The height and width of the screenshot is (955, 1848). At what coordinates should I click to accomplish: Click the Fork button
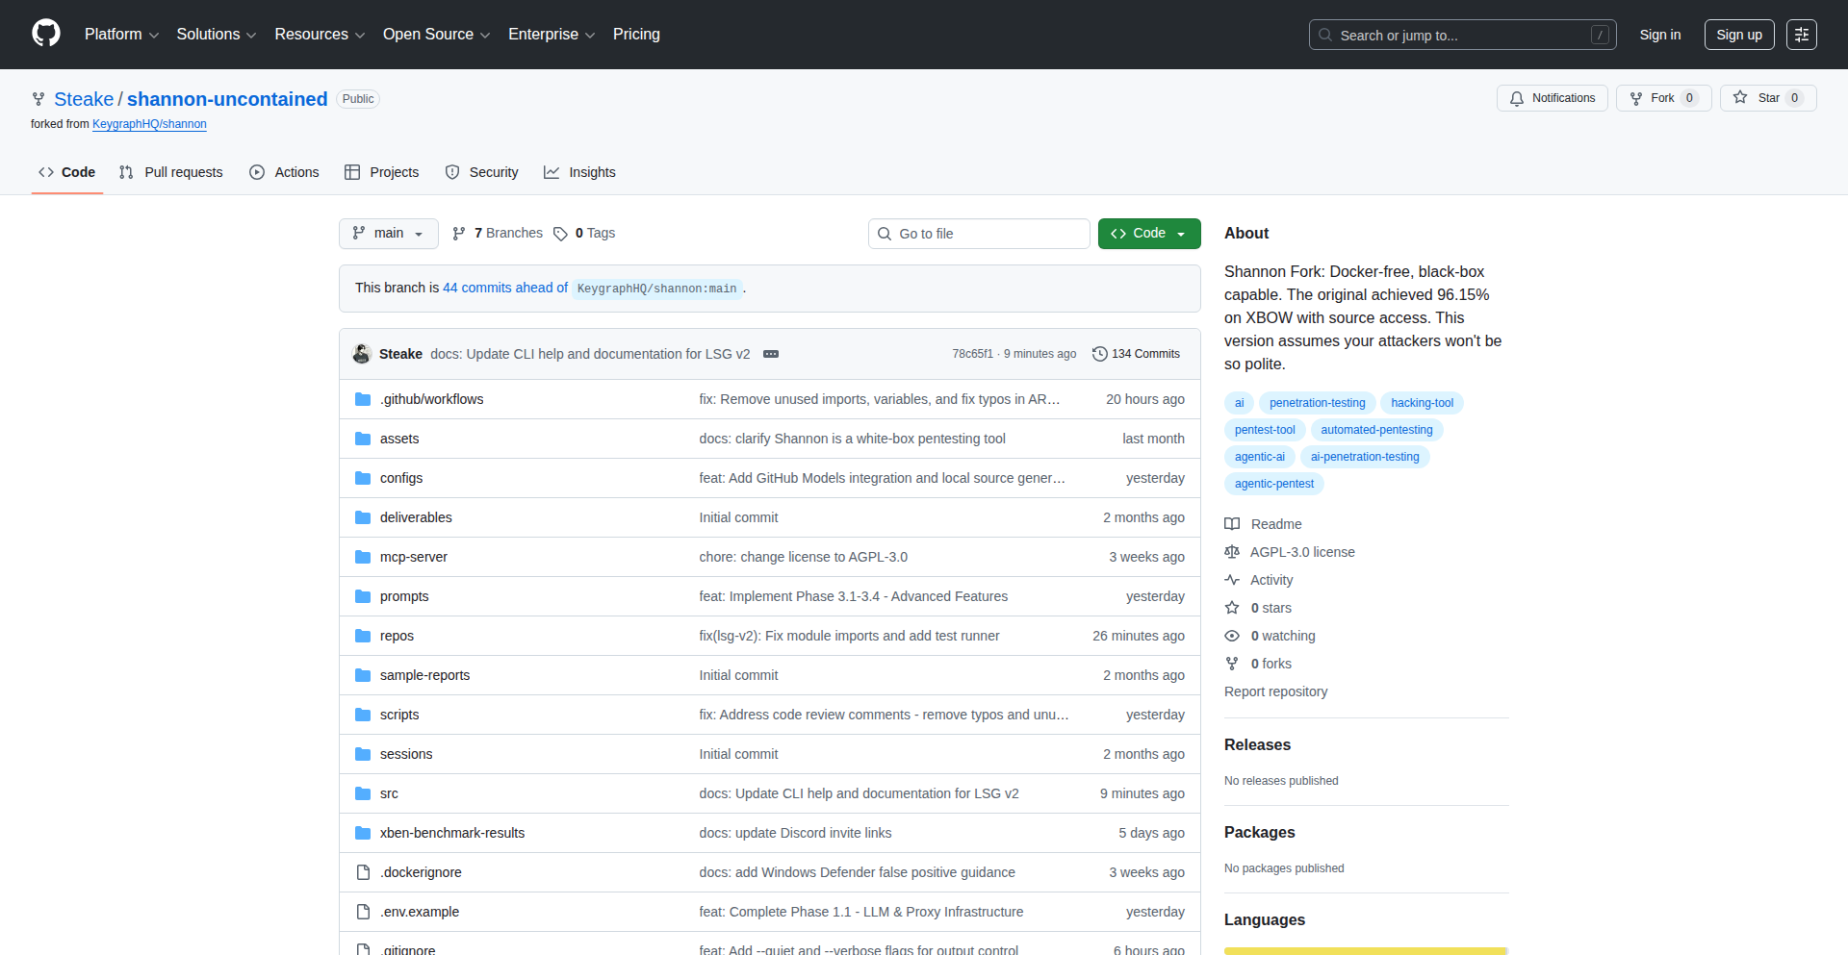tap(1662, 97)
